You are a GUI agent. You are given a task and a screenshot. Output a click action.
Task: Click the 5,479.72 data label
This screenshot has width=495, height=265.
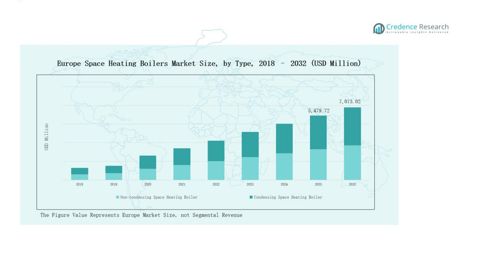click(x=318, y=111)
